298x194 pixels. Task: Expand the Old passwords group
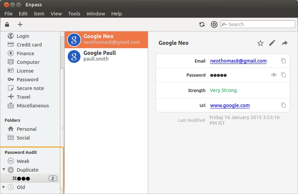tap(4, 187)
